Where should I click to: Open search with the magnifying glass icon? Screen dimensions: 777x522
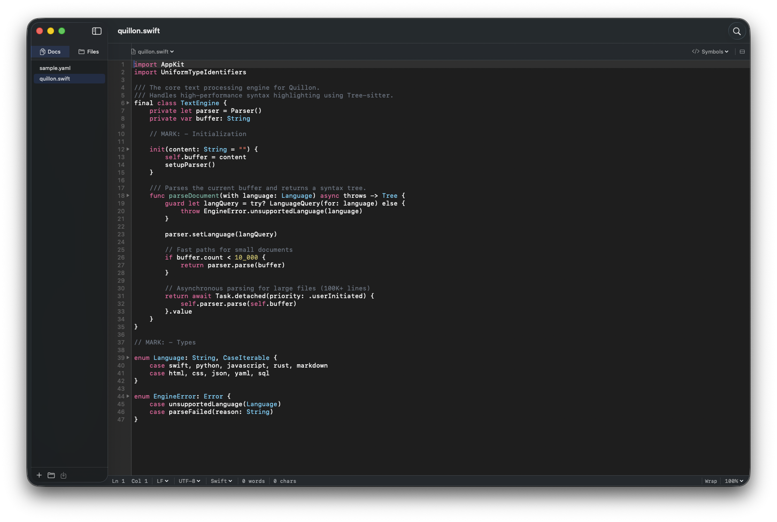click(x=736, y=31)
